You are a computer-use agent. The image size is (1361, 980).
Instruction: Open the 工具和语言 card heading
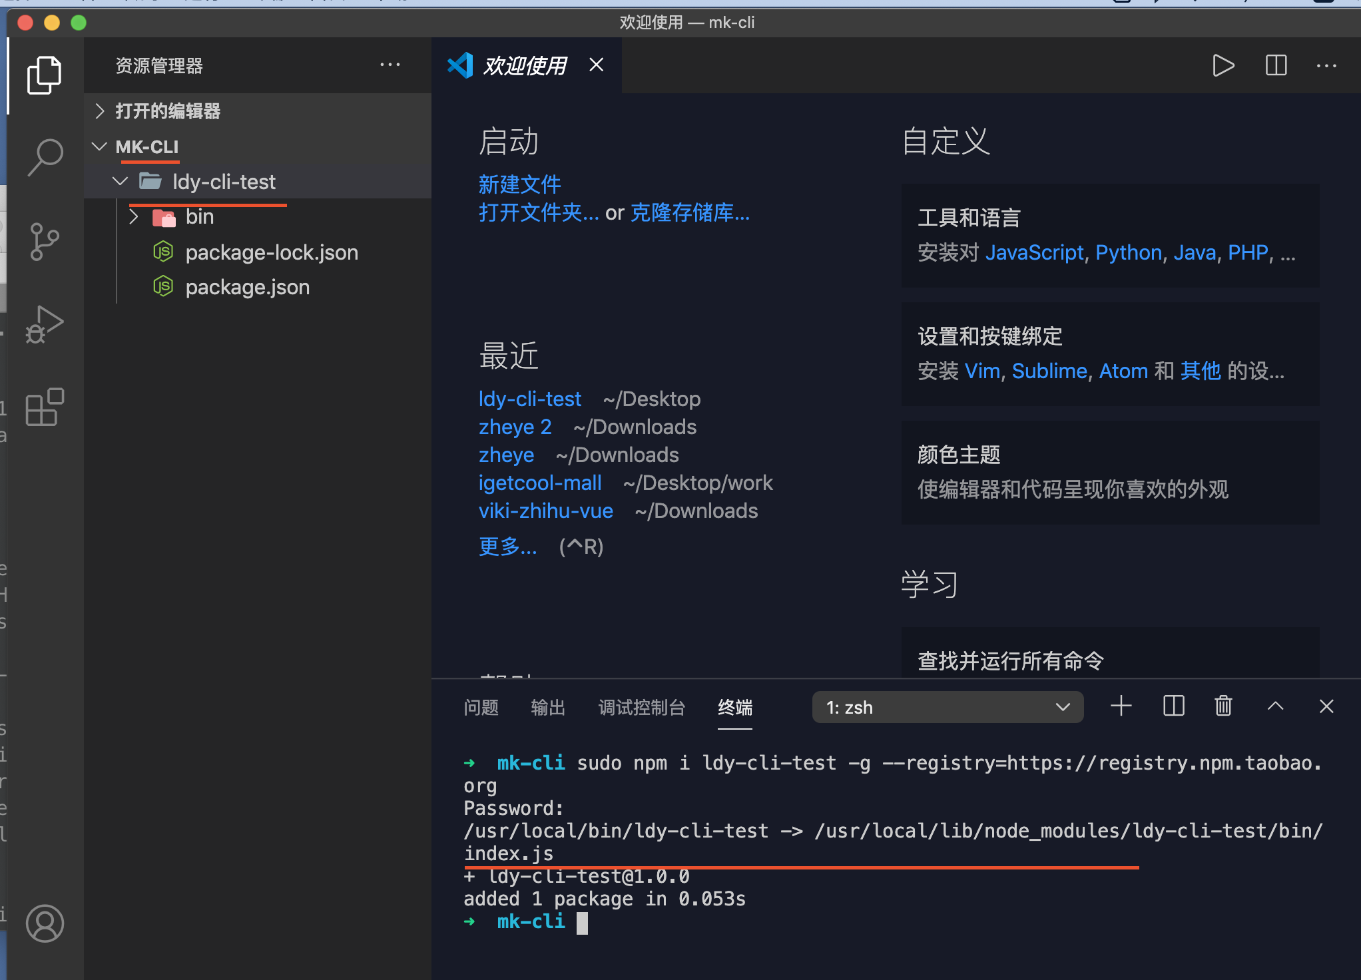969,218
